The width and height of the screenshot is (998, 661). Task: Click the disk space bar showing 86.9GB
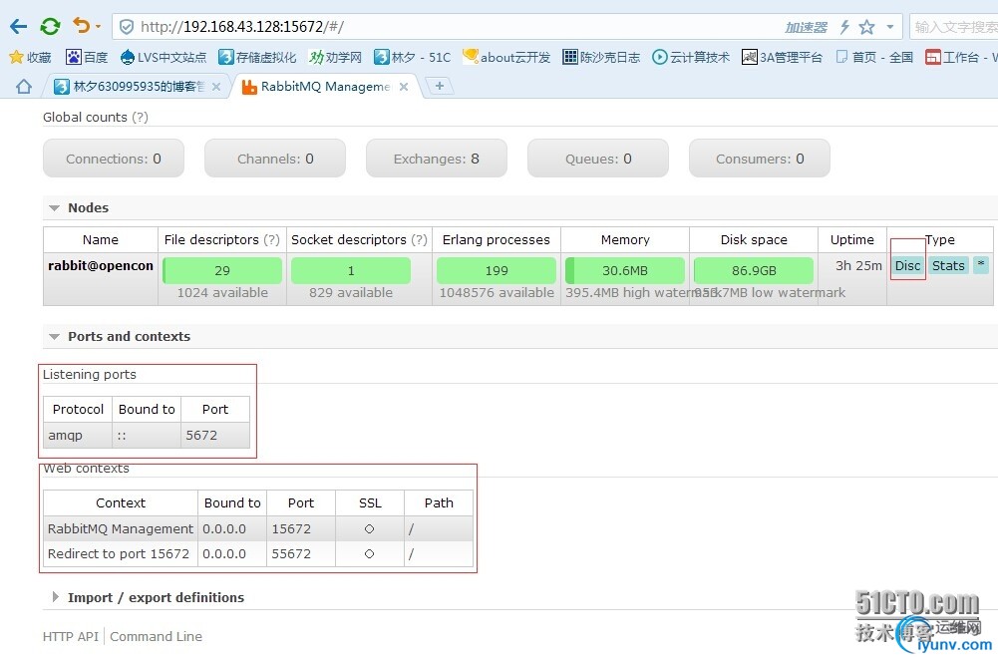754,270
